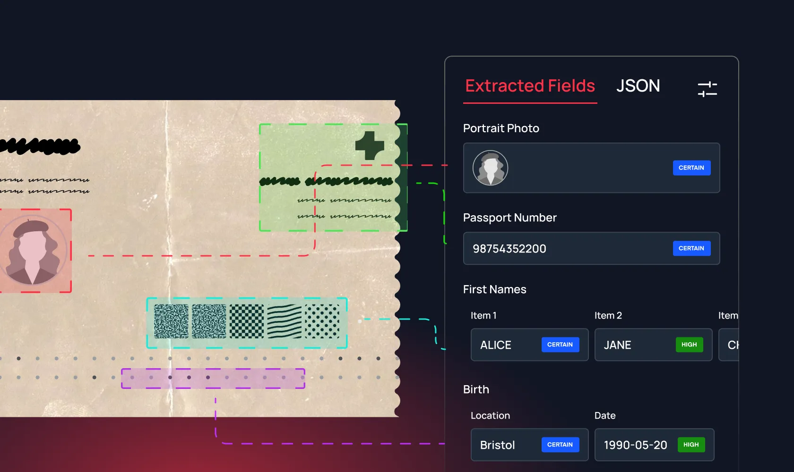Open the extraction settings sliders icon

708,88
